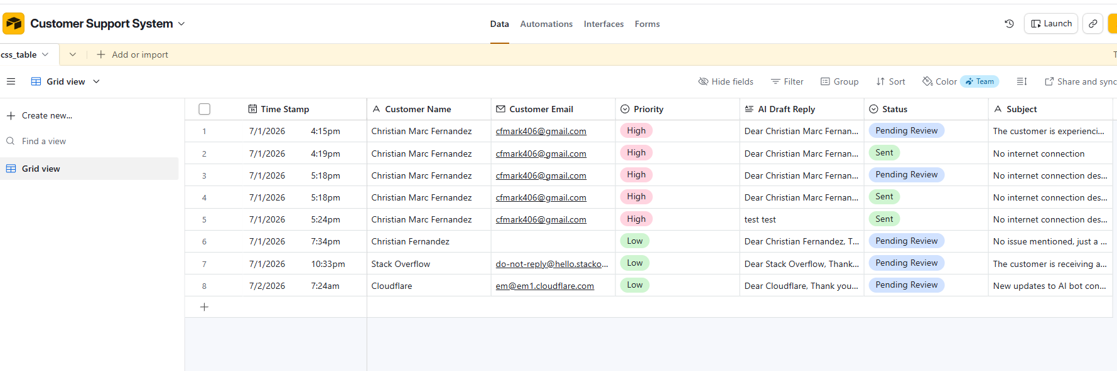Click the Airtable base logo icon
1117x371 pixels.
(13, 24)
